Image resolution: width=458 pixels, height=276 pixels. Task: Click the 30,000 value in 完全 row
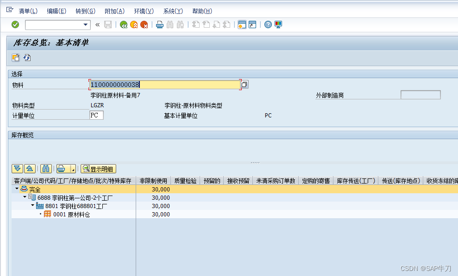pyautogui.click(x=161, y=189)
